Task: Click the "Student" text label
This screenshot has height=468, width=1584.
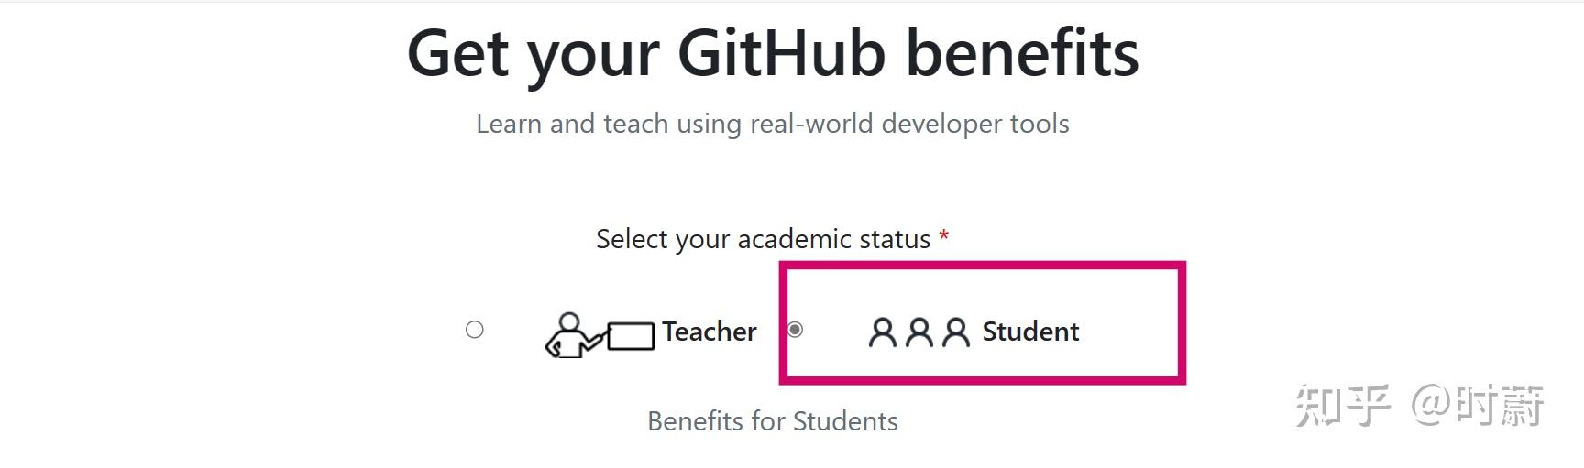Action: (1030, 332)
